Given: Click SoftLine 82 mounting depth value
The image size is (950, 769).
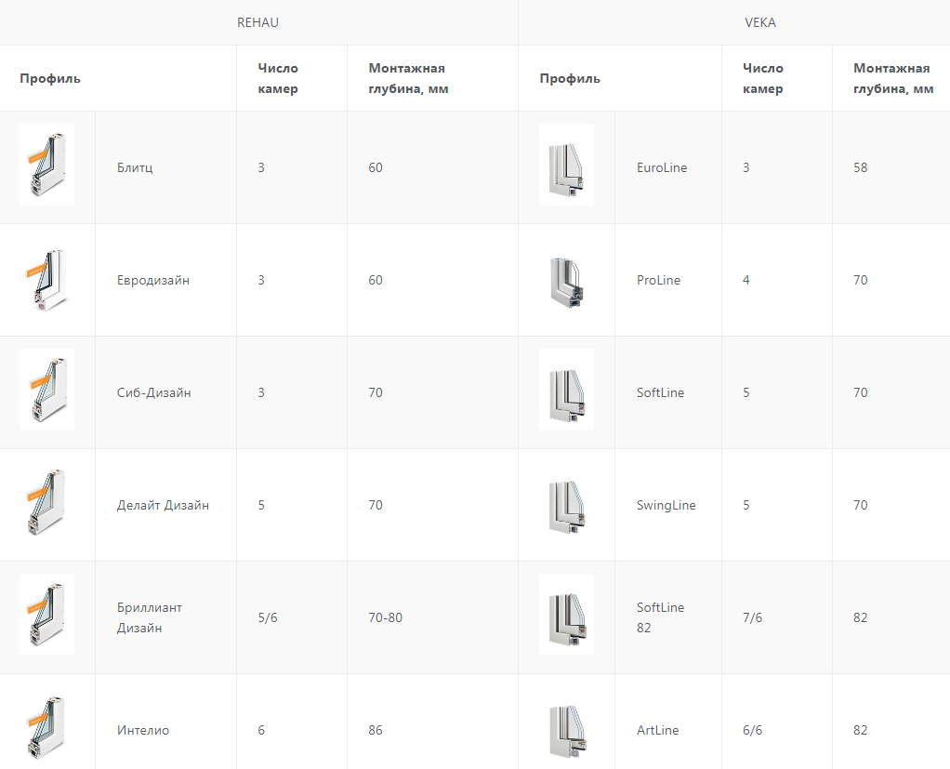Looking at the screenshot, I should [861, 617].
